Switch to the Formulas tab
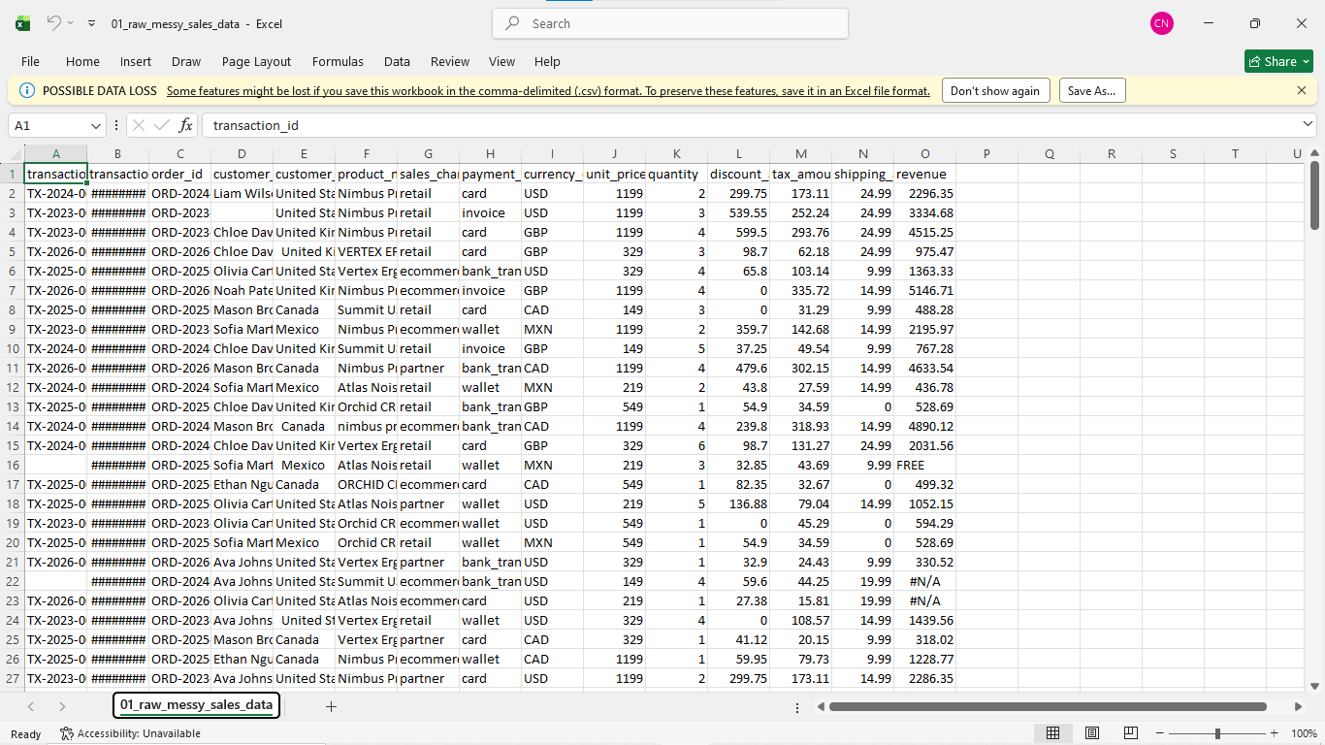The height and width of the screenshot is (745, 1325). pos(338,61)
